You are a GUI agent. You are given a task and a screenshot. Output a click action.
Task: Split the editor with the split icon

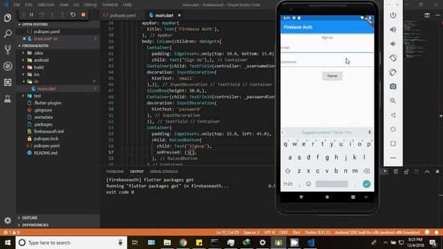427,15
